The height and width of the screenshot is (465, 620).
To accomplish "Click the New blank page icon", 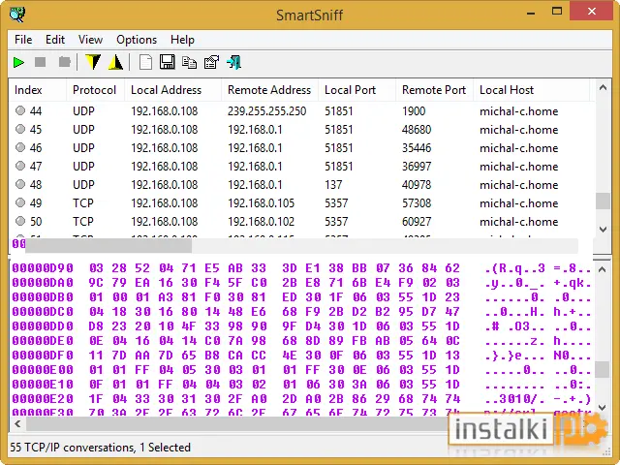I will pos(146,62).
